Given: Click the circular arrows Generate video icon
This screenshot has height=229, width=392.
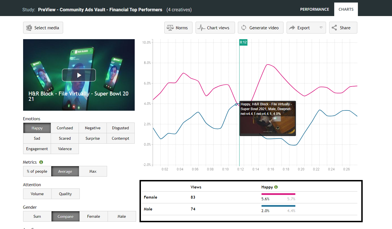Looking at the screenshot, I should point(244,28).
